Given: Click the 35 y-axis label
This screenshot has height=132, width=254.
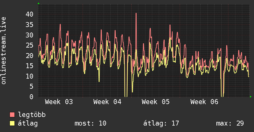Looking at the screenshot, I should [x=30, y=25].
